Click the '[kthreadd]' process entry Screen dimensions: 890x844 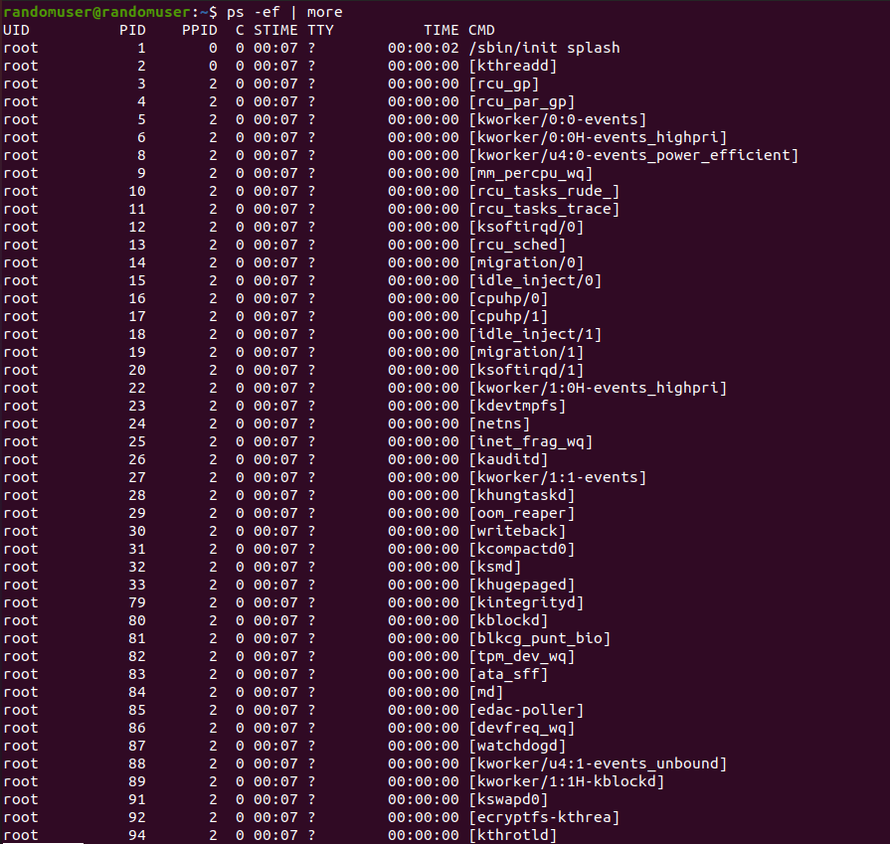(x=513, y=66)
